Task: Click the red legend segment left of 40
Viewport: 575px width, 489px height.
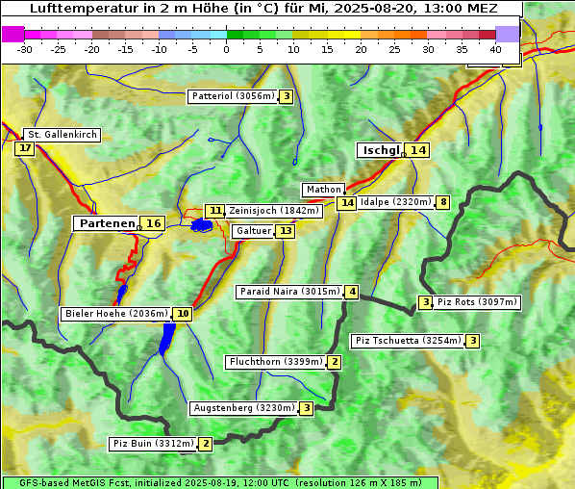Action: click(487, 35)
